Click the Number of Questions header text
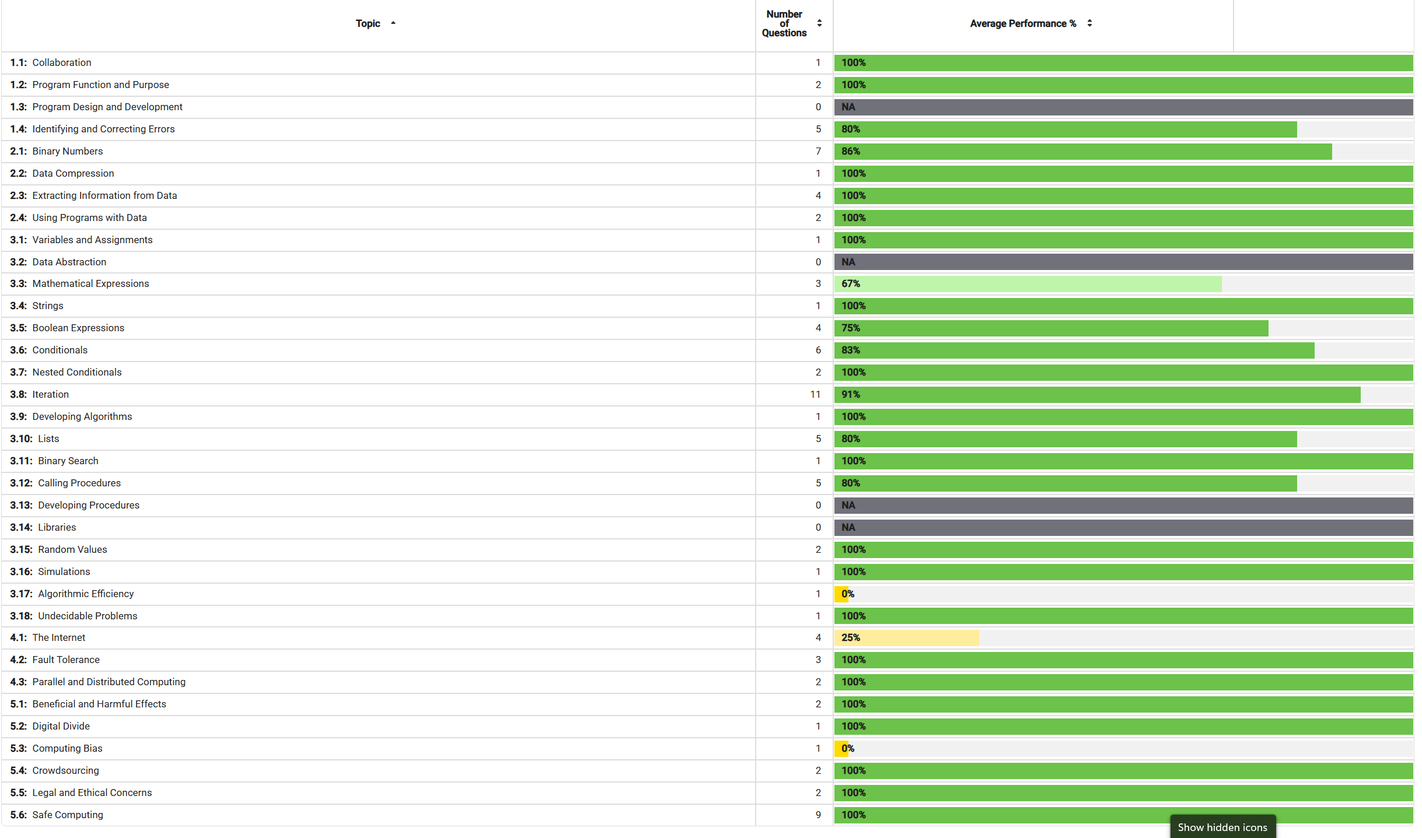Viewport: 1422px width, 838px height. (784, 23)
